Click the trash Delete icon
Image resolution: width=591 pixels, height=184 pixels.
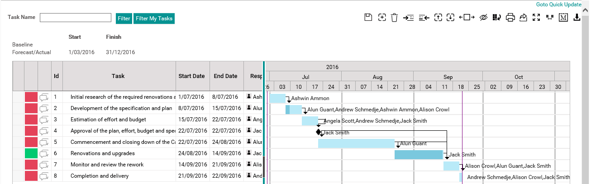pos(394,18)
